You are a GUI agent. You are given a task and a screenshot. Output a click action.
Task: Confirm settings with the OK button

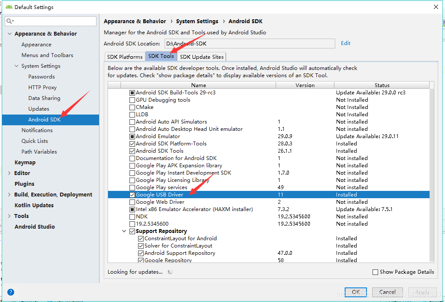[356, 292]
